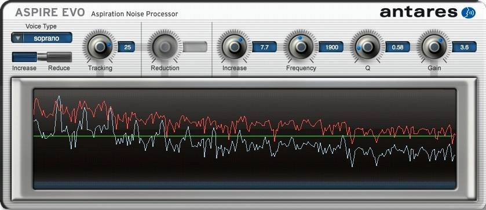Click the empty Reduction value field

195,47
